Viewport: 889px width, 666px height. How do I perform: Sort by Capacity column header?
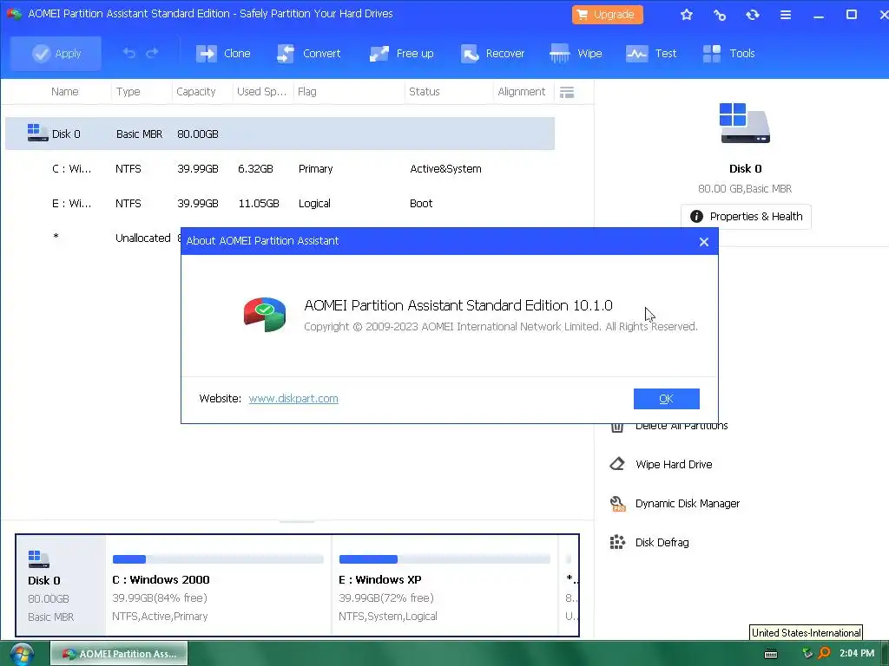click(195, 92)
